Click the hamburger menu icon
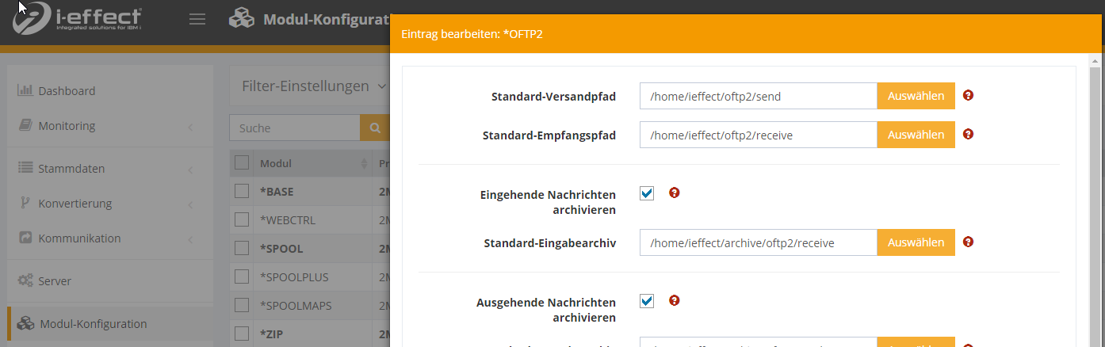The height and width of the screenshot is (347, 1105). (x=197, y=20)
